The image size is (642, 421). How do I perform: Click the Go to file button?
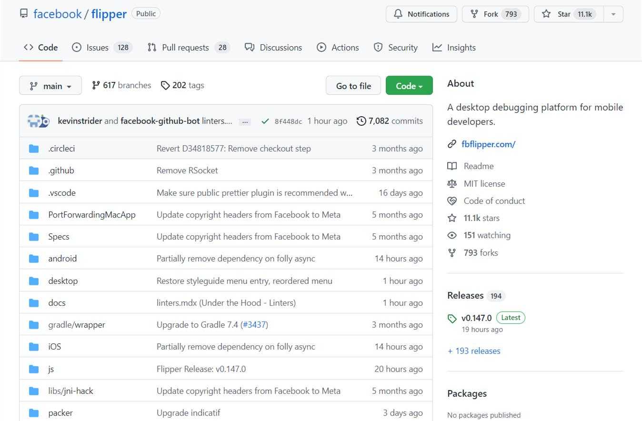[x=353, y=86]
